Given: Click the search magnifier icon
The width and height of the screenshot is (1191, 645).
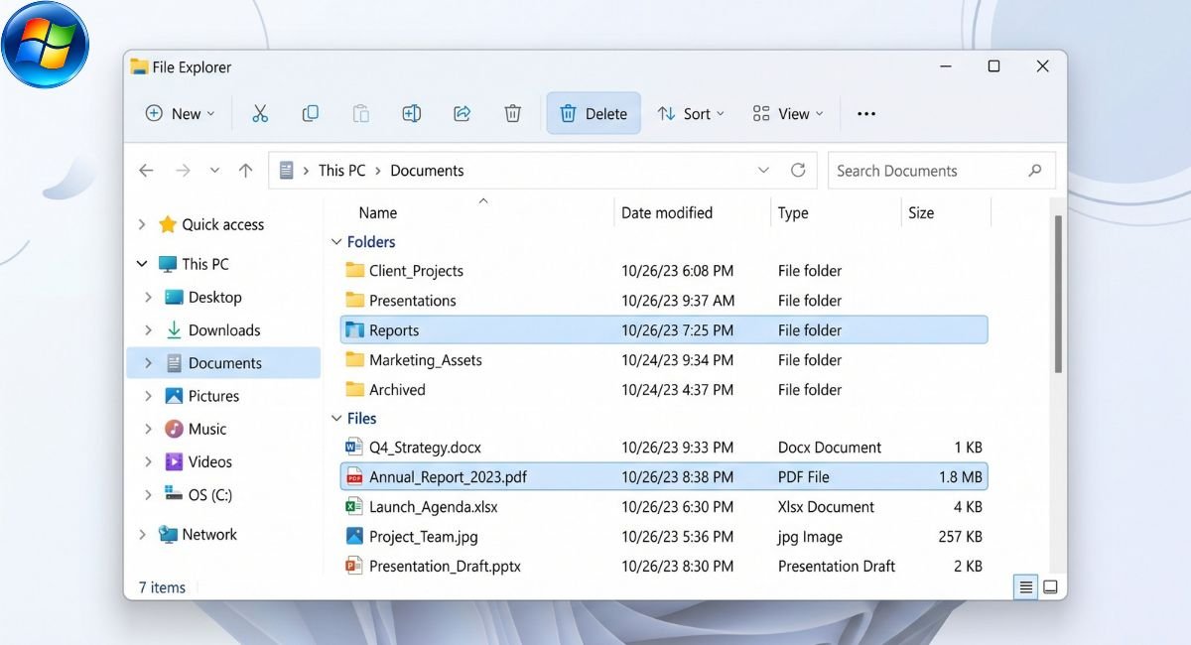Looking at the screenshot, I should (1035, 171).
